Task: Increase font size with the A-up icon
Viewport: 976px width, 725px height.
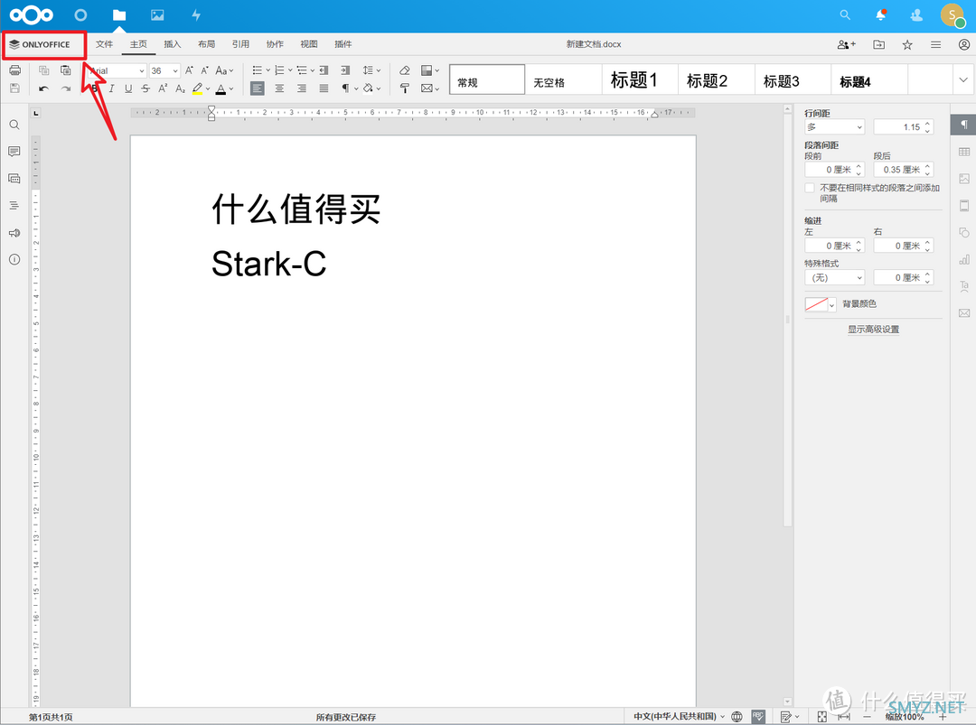Action: click(189, 70)
